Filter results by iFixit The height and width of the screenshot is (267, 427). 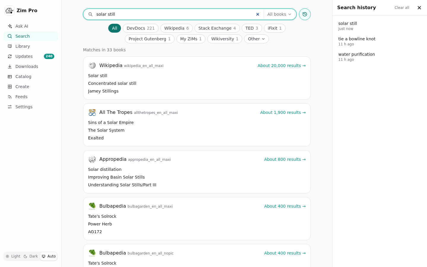point(275,28)
